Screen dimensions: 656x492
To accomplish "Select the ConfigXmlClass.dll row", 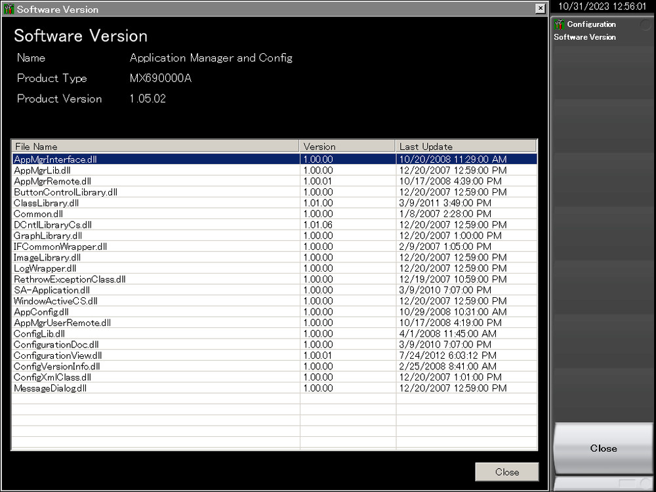I will pyautogui.click(x=274, y=377).
